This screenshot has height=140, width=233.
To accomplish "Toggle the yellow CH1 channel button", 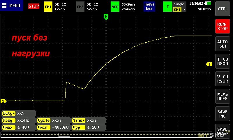I will coord(48,6).
